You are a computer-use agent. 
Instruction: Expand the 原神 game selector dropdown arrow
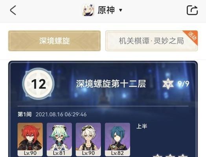coord(121,10)
